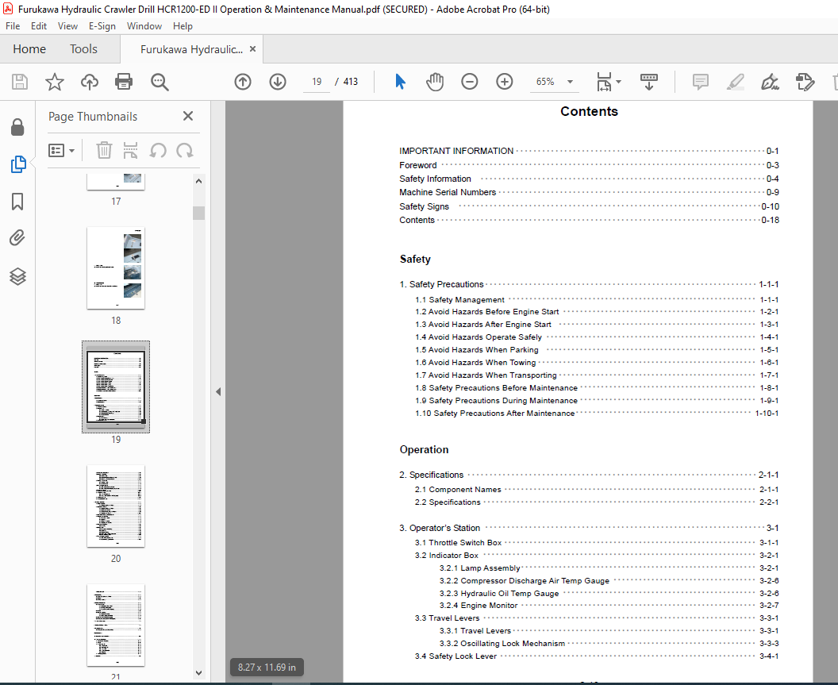838x685 pixels.
Task: Click the fit page width icon
Action: coord(604,82)
